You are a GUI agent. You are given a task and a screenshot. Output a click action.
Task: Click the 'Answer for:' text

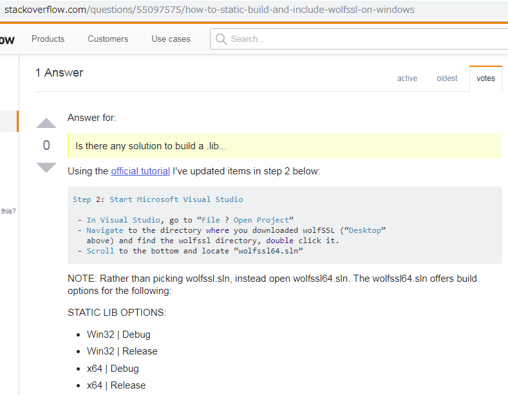[x=91, y=118]
